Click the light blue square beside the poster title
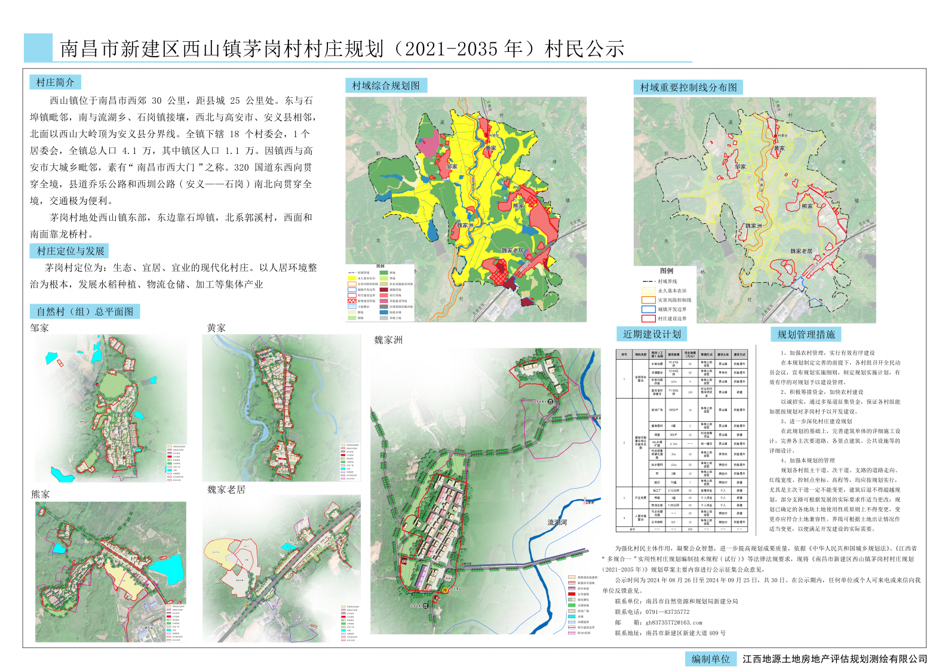948x670 pixels. tap(38, 48)
